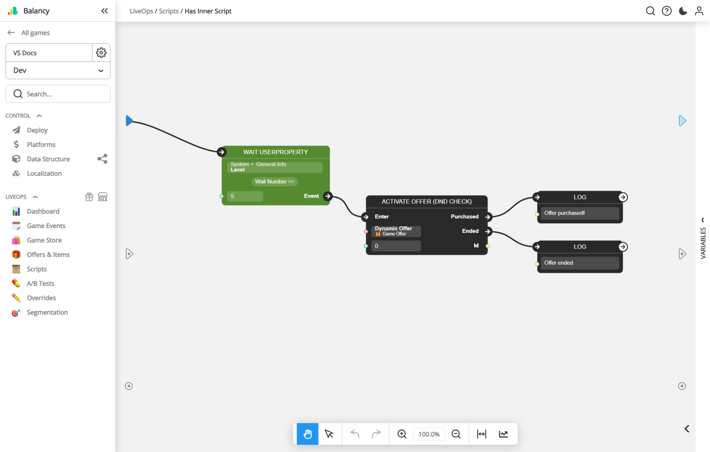Click Scripts breadcrumb link

pos(169,11)
